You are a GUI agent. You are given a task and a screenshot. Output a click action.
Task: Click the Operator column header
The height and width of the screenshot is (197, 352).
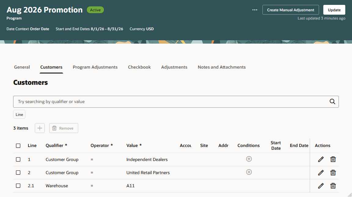pyautogui.click(x=102, y=145)
